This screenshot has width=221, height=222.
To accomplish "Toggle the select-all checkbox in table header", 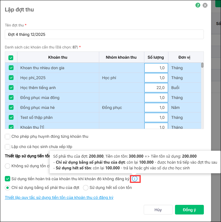I will coord(11,57).
